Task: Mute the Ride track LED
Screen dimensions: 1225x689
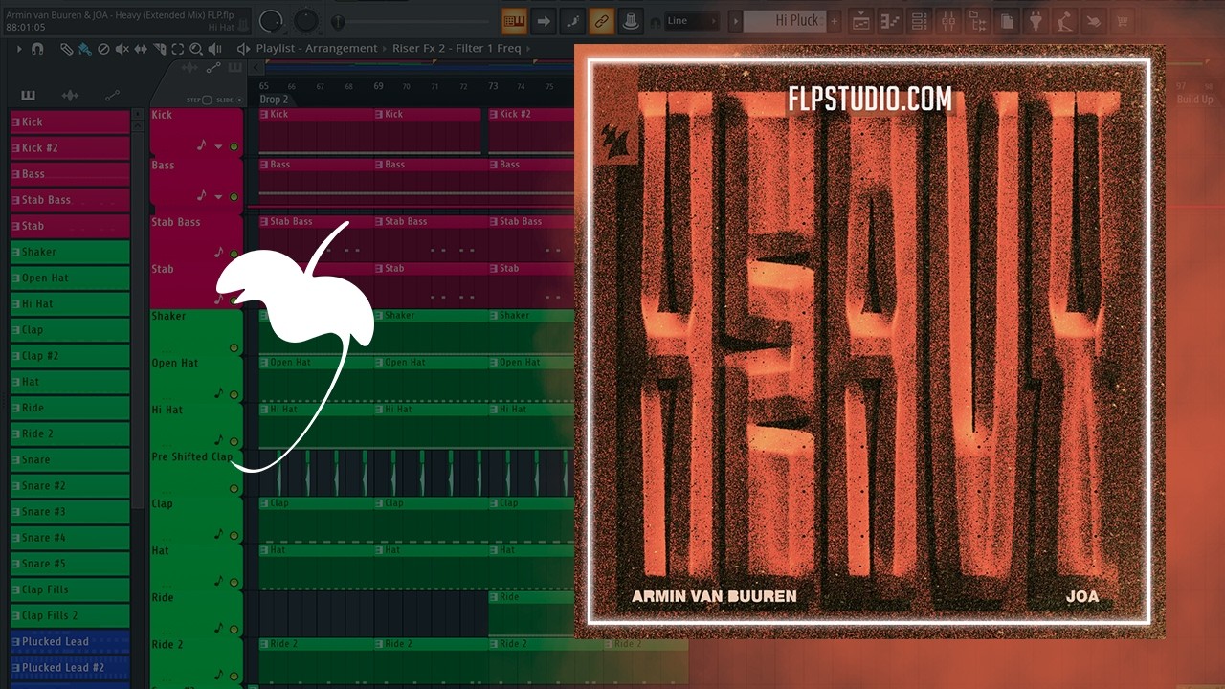Action: [x=234, y=630]
